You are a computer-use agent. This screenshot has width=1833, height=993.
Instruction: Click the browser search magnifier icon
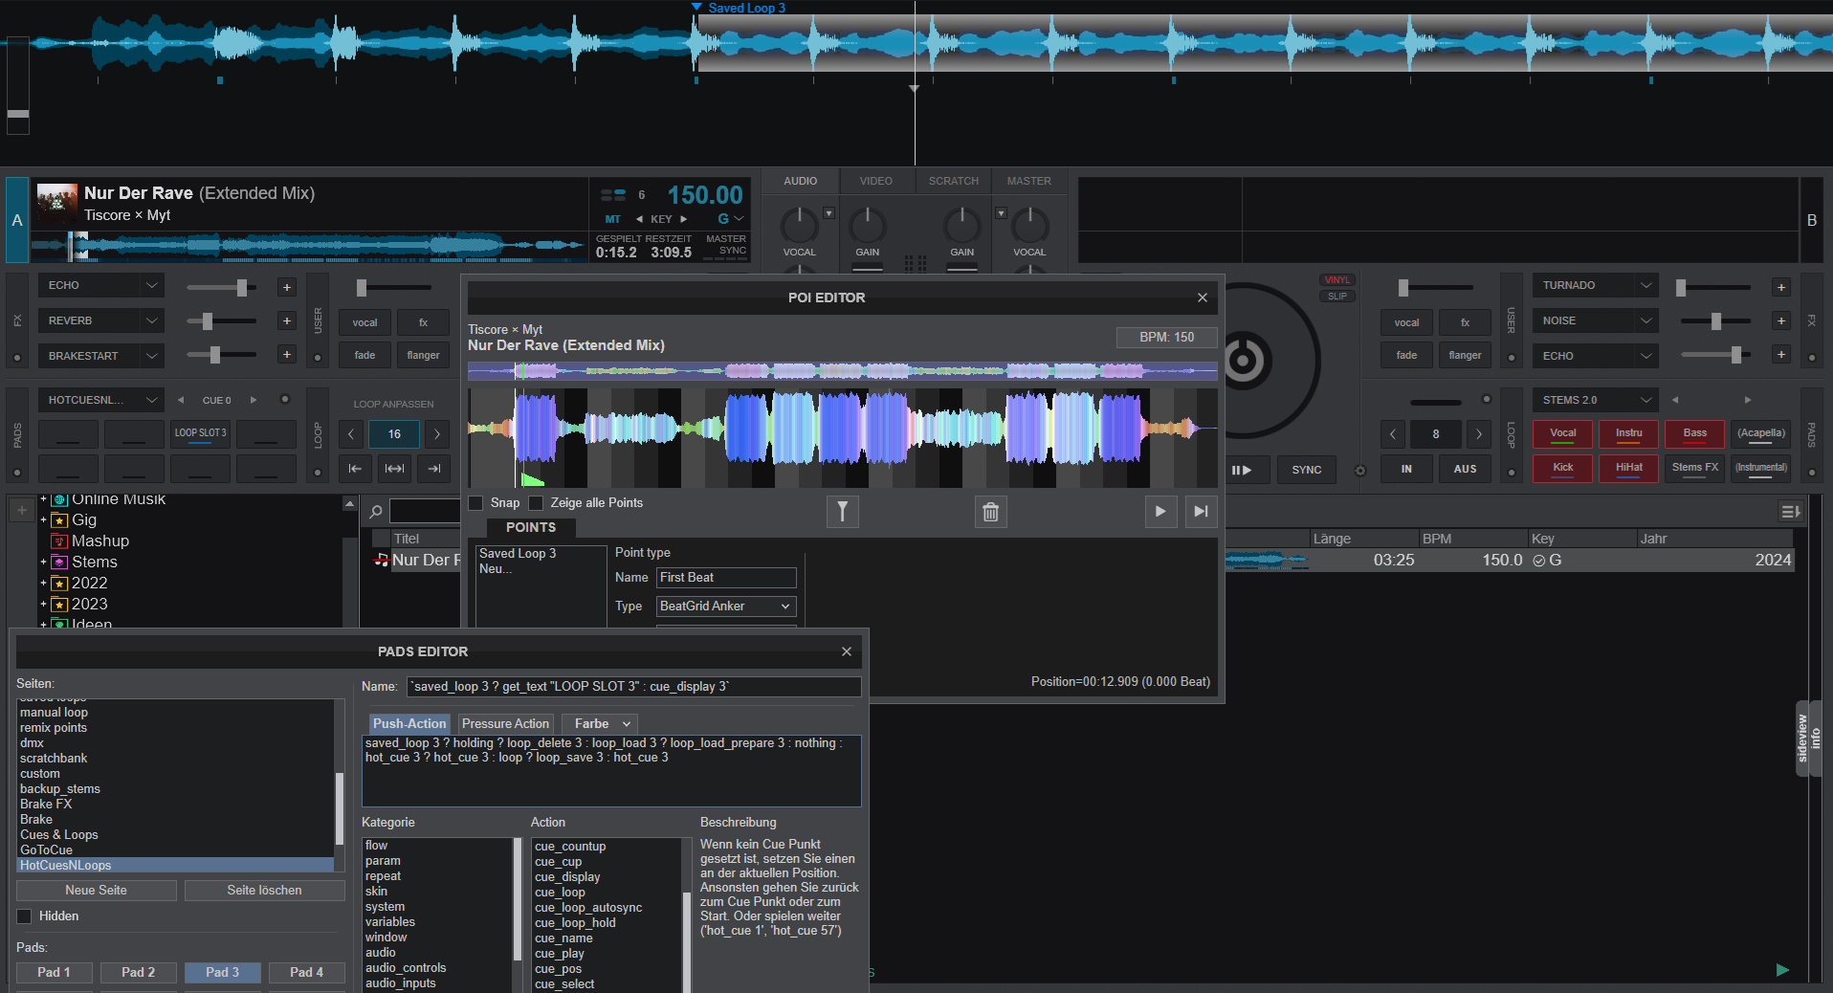(x=376, y=512)
